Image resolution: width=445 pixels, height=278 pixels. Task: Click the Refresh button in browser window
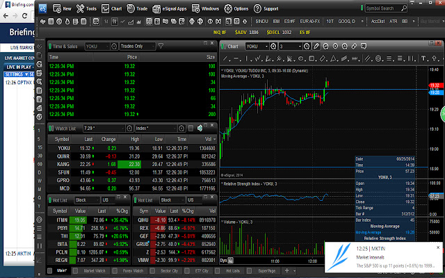[x=25, y=15]
